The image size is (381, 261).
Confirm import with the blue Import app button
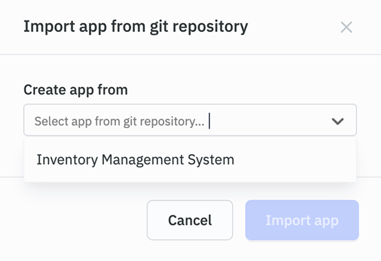click(302, 220)
